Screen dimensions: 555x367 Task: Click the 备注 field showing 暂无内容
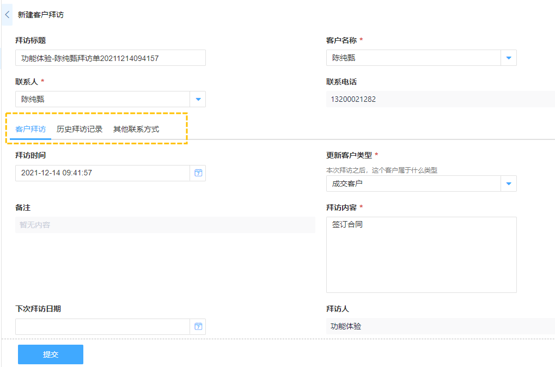coord(165,225)
